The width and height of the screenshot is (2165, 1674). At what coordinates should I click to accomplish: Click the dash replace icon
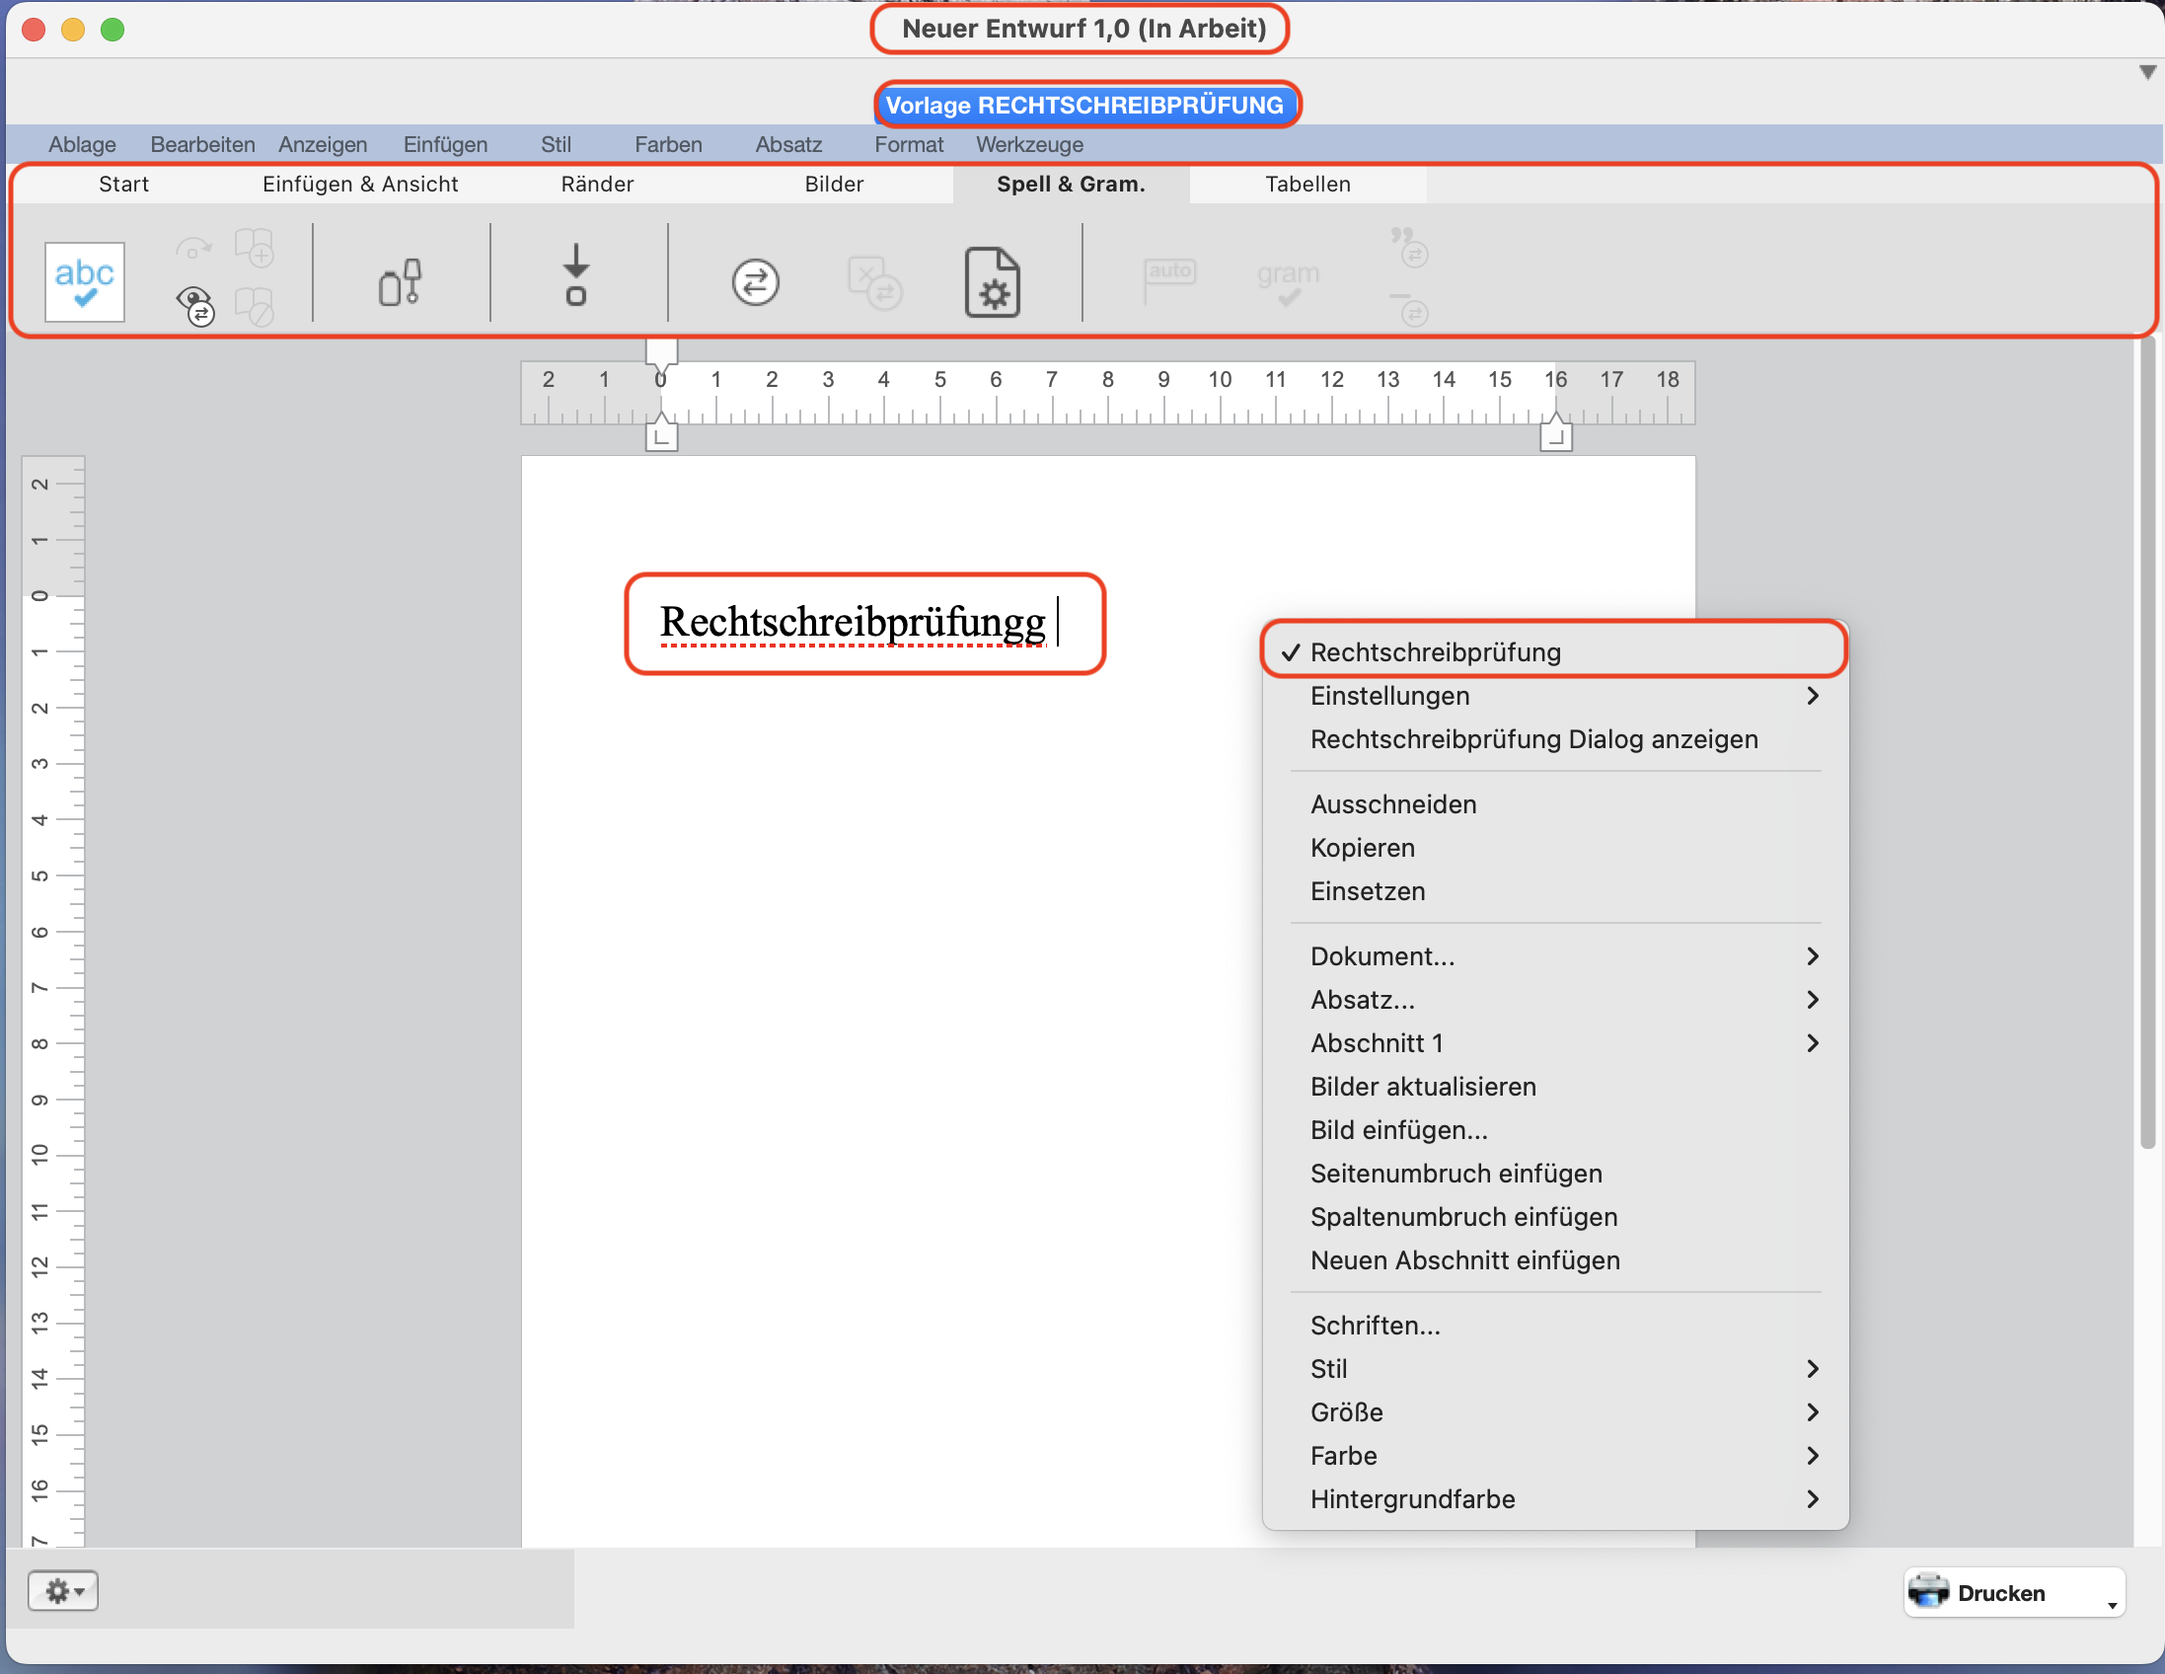point(1408,307)
